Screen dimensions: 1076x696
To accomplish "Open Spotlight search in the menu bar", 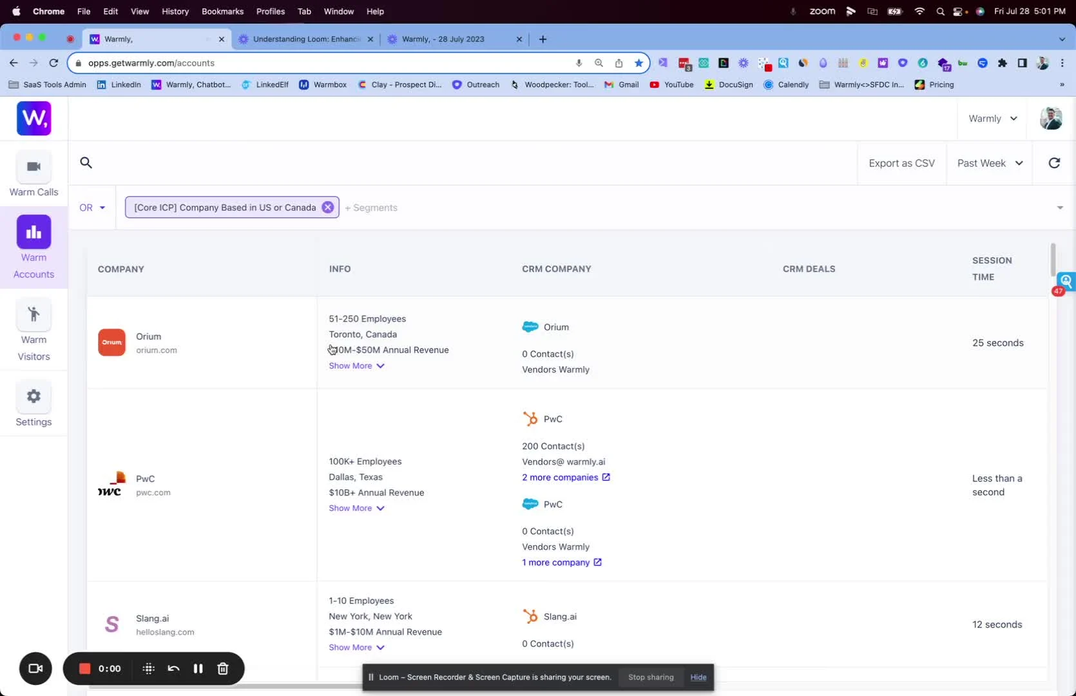I will tap(941, 12).
